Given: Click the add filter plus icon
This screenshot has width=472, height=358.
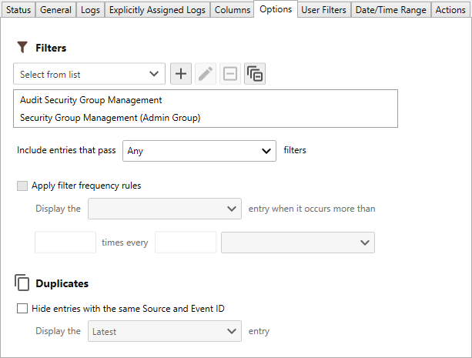Looking at the screenshot, I should pos(181,74).
